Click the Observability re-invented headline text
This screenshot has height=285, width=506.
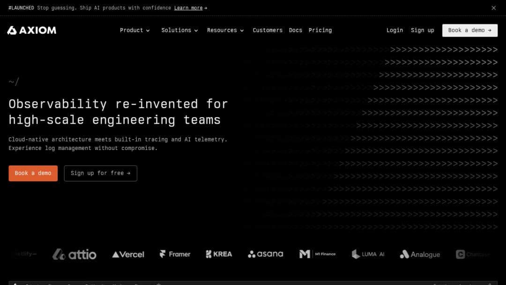click(118, 112)
